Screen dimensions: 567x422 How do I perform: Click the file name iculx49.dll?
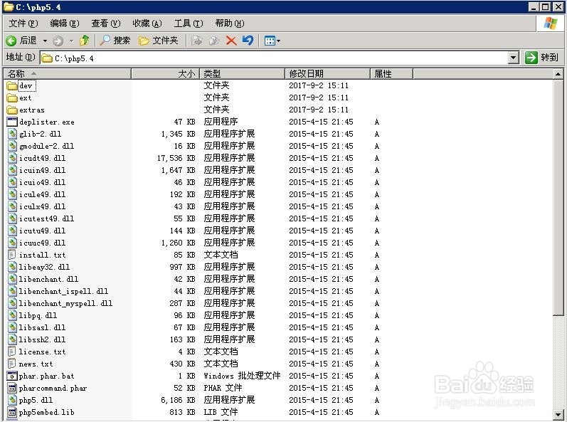pos(42,206)
